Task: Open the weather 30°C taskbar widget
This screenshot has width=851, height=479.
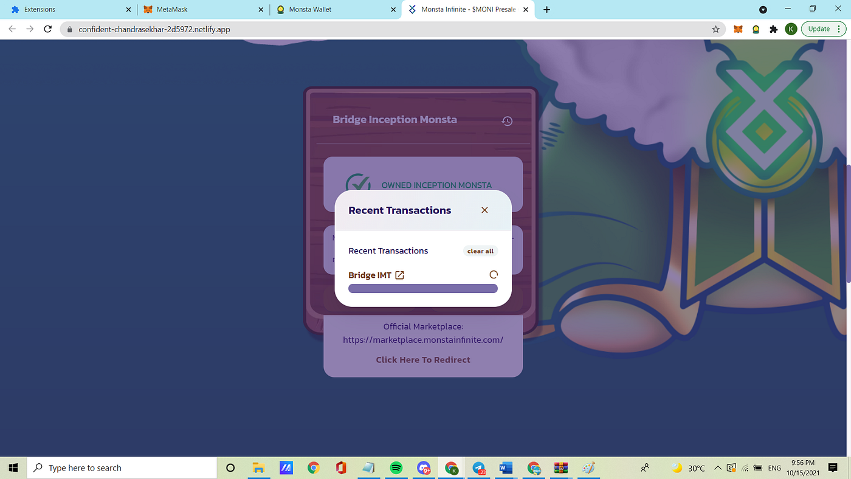Action: [689, 468]
